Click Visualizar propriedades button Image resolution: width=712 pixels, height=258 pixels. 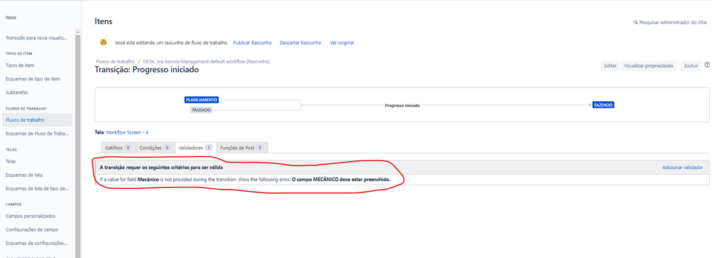[649, 66]
